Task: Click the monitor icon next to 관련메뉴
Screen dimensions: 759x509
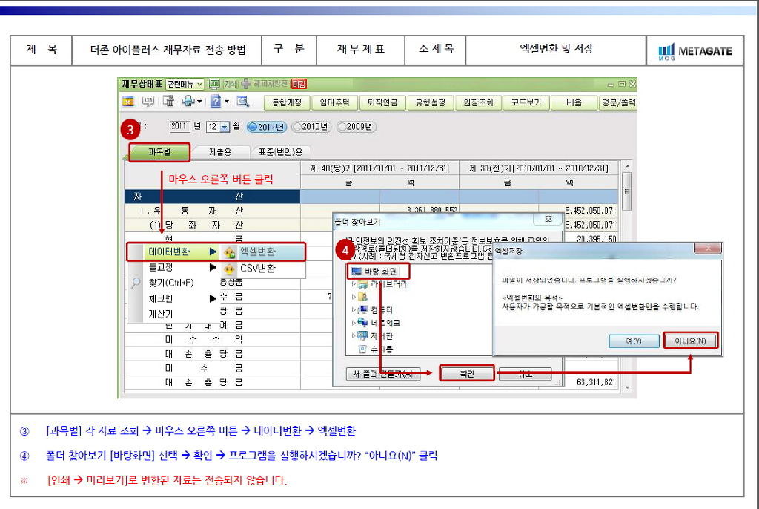Action: [x=214, y=85]
